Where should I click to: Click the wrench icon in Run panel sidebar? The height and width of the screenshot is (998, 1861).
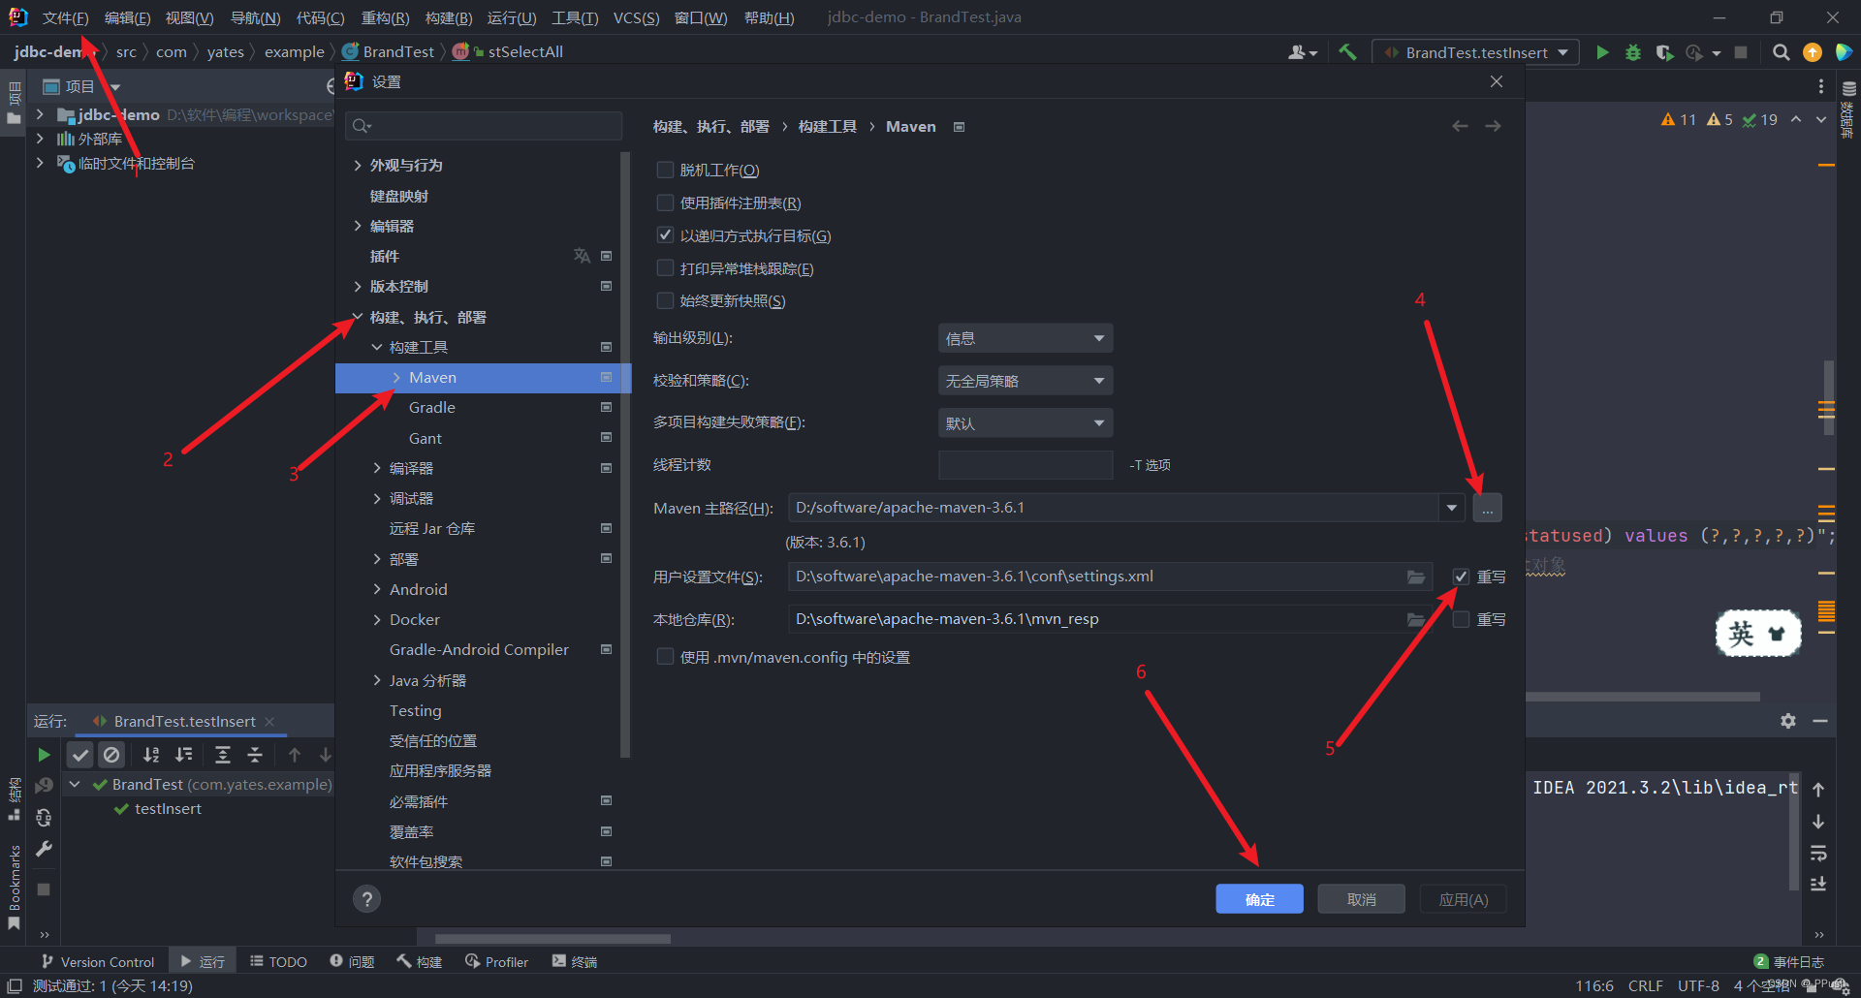pyautogui.click(x=44, y=849)
